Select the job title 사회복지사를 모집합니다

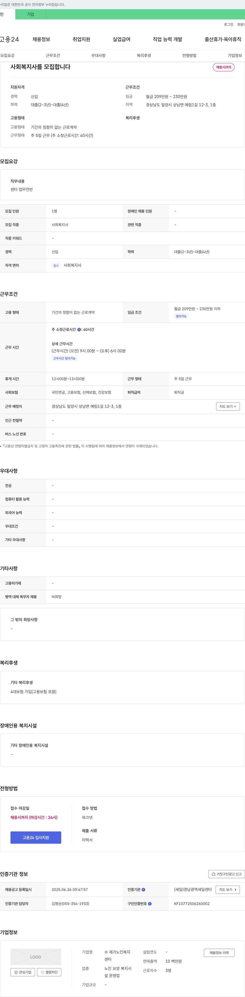[40, 67]
